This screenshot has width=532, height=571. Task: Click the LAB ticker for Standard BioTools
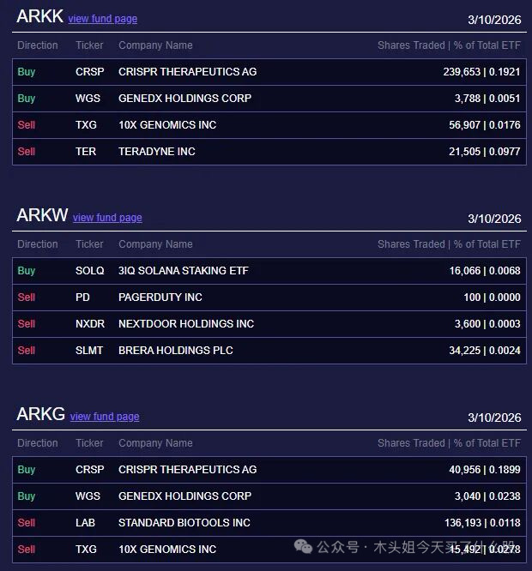click(85, 523)
